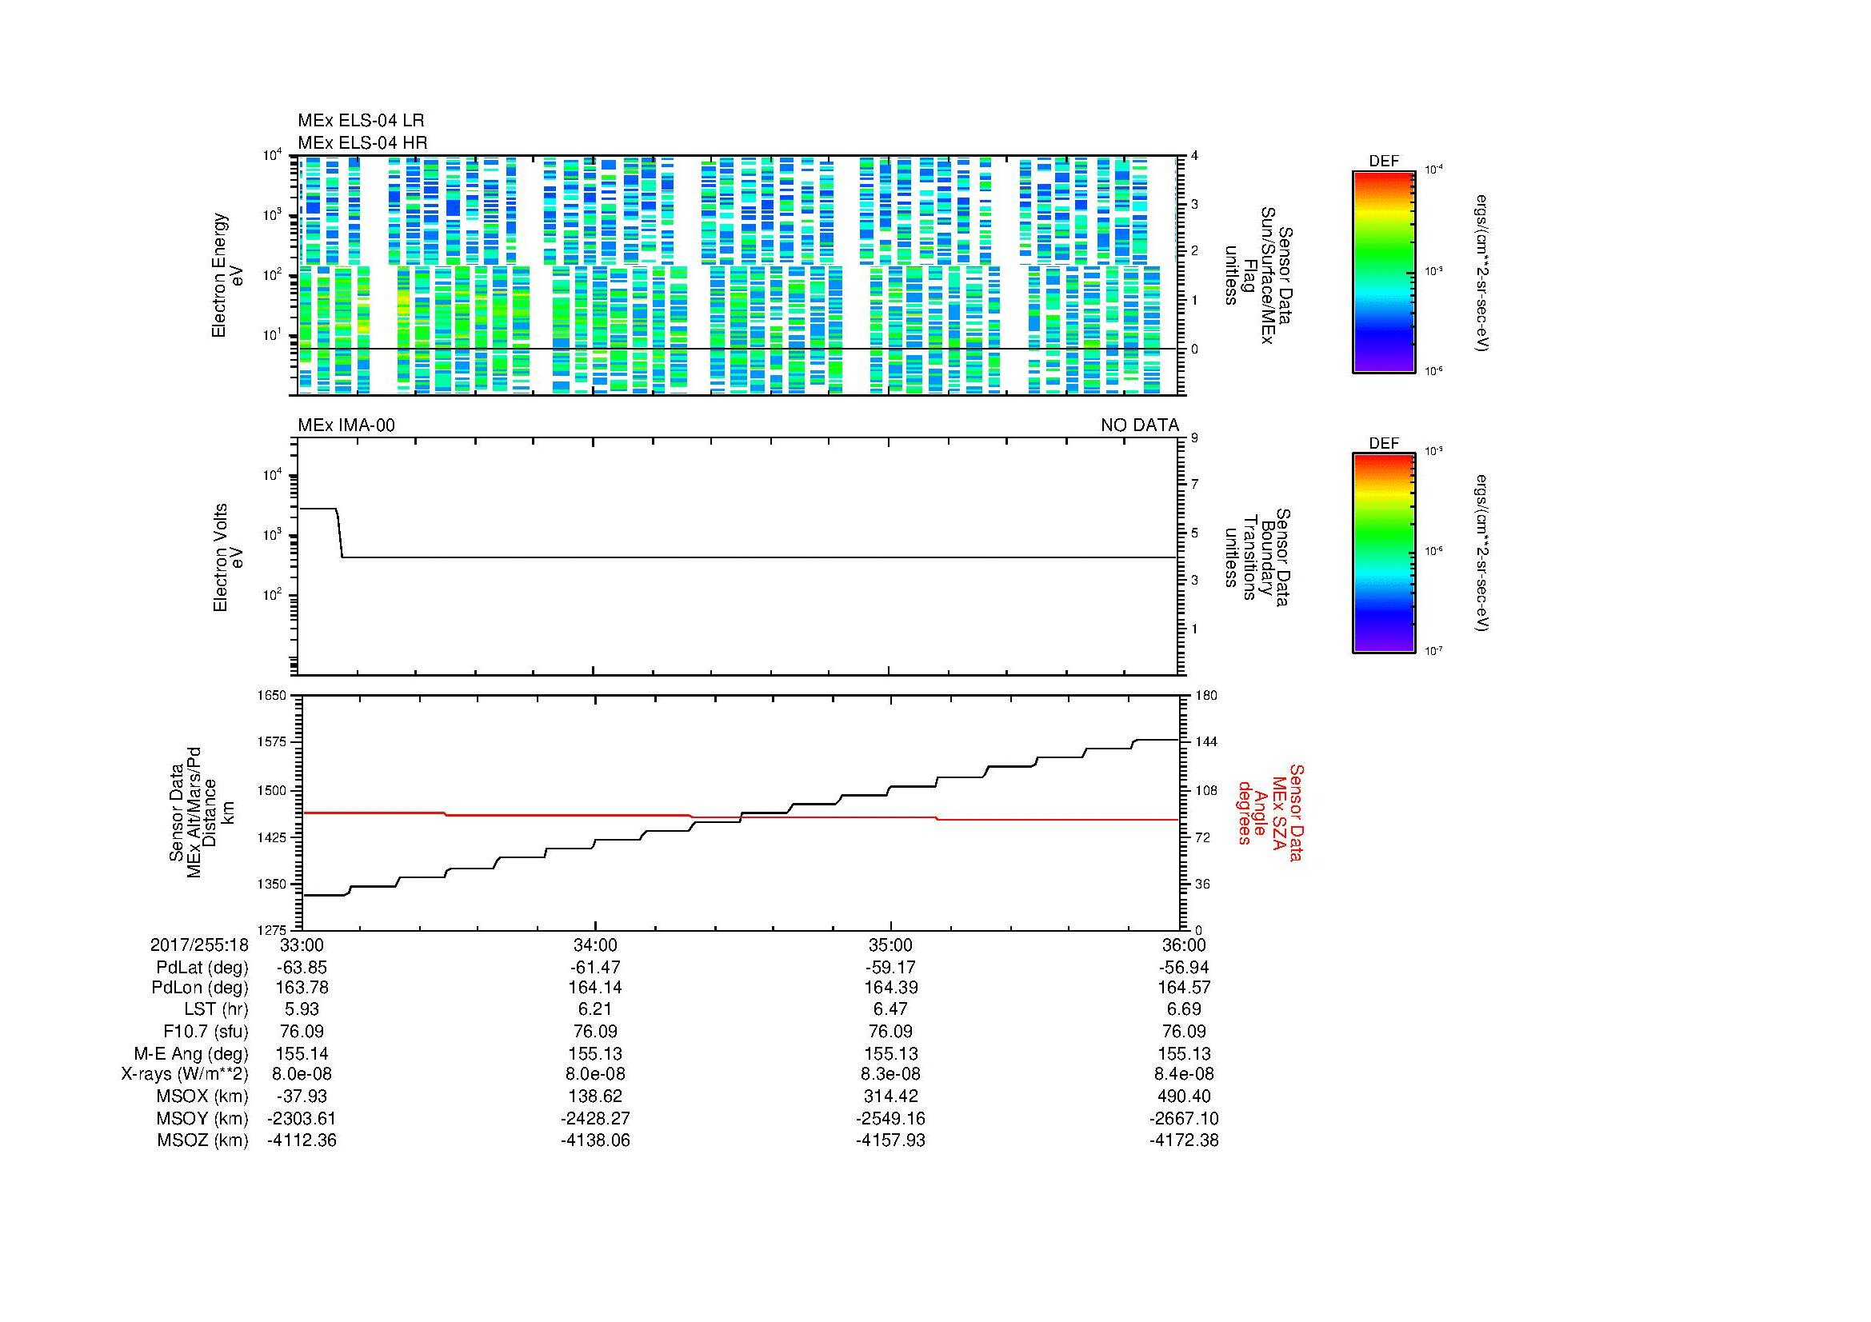Click the 'M-E Ang (deg)' row label
This screenshot has height=1322, width=1871.
point(191,1053)
